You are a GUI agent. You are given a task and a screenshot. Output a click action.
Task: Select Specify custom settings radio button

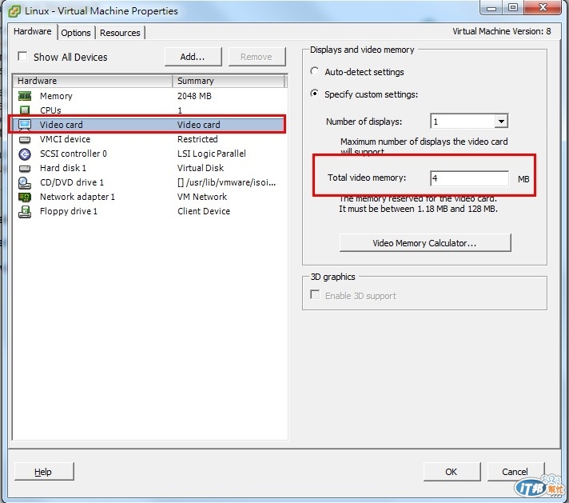(x=314, y=94)
